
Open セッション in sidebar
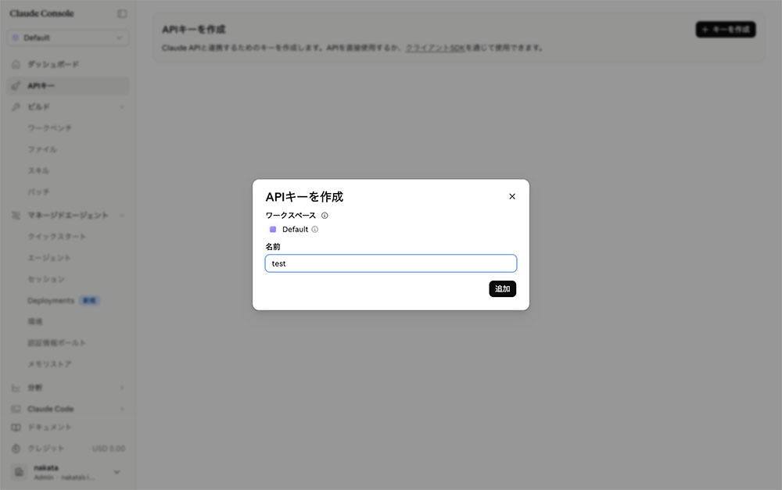coord(46,279)
